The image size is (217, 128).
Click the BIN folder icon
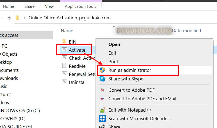(x=64, y=42)
